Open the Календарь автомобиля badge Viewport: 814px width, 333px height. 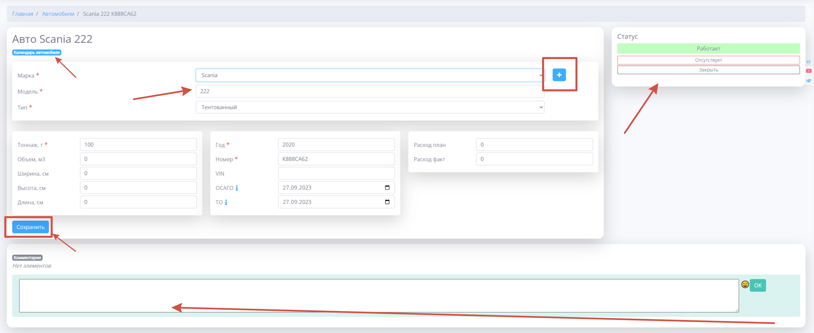click(37, 52)
